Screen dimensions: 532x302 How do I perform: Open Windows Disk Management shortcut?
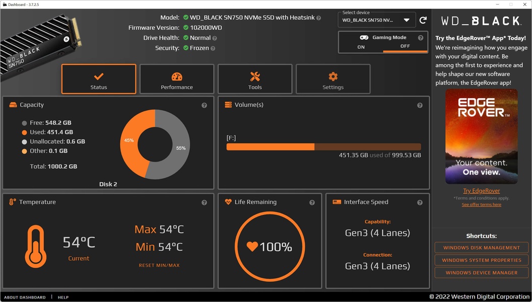point(482,248)
